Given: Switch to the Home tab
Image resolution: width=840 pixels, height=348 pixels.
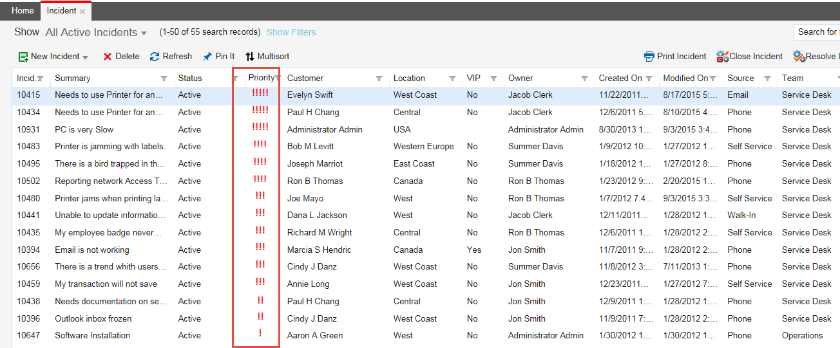Looking at the screenshot, I should (x=23, y=11).
